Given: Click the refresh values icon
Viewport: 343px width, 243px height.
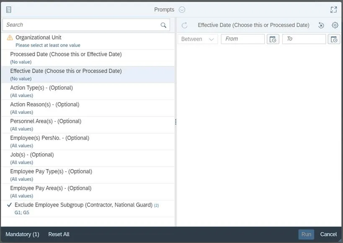Looking at the screenshot, I should (184, 25).
